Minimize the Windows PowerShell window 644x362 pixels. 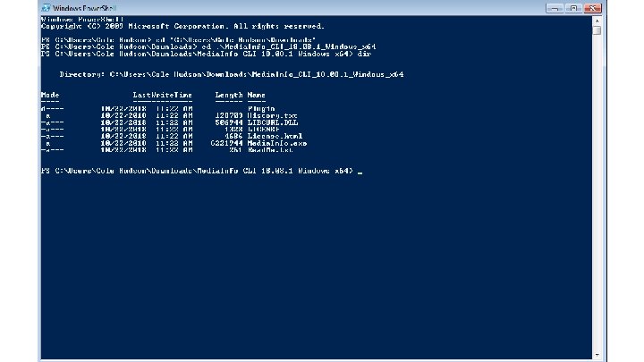point(554,8)
